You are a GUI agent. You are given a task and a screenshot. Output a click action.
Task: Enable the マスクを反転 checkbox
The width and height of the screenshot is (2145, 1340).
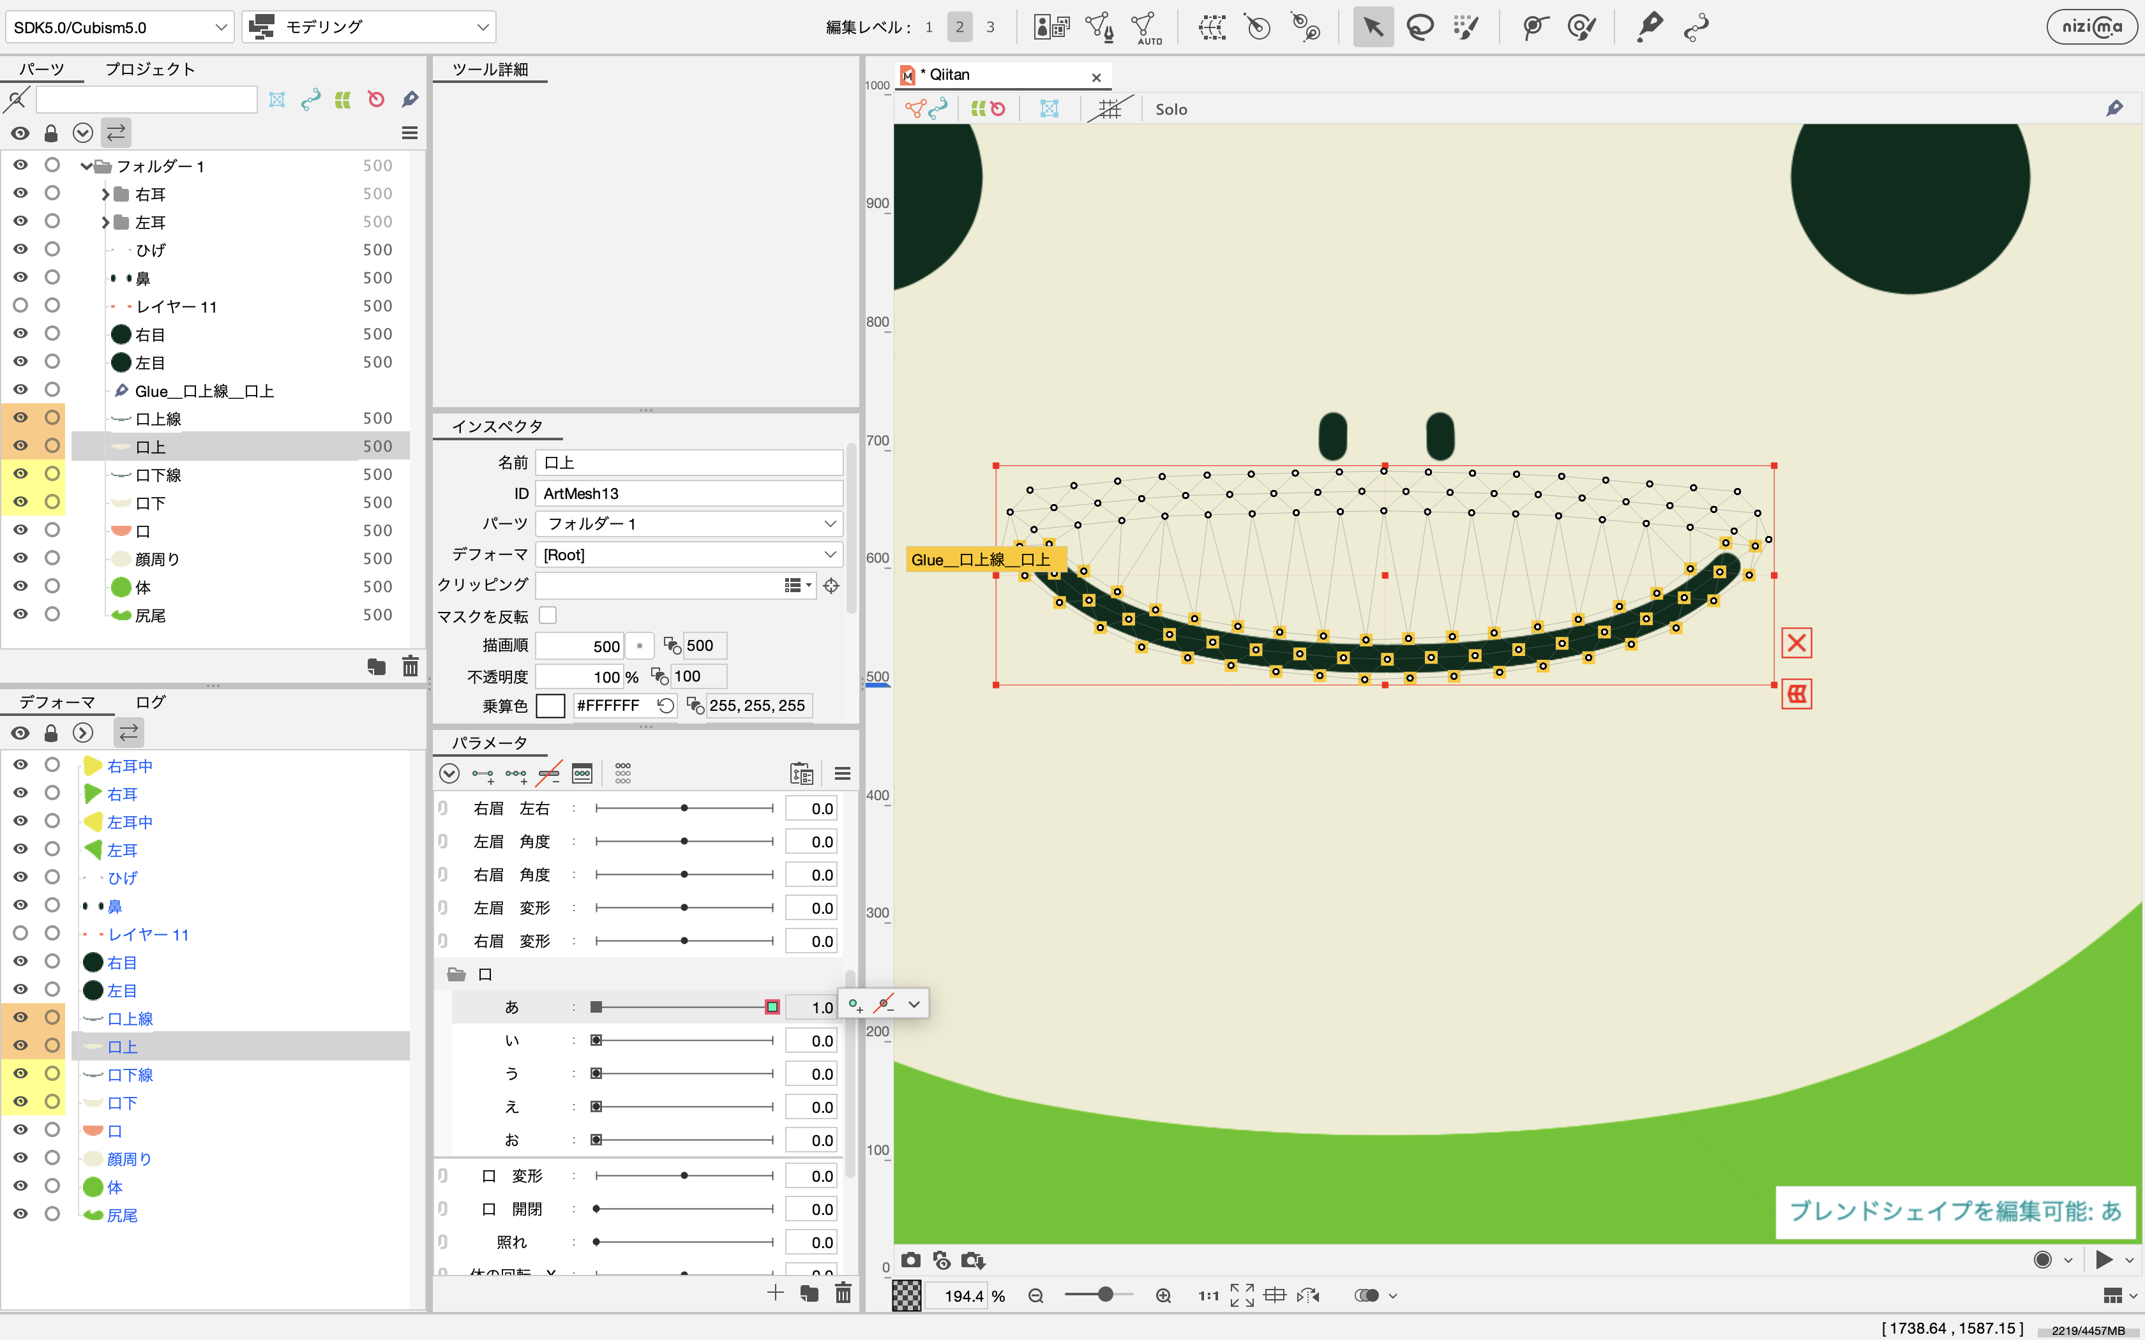coord(548,615)
